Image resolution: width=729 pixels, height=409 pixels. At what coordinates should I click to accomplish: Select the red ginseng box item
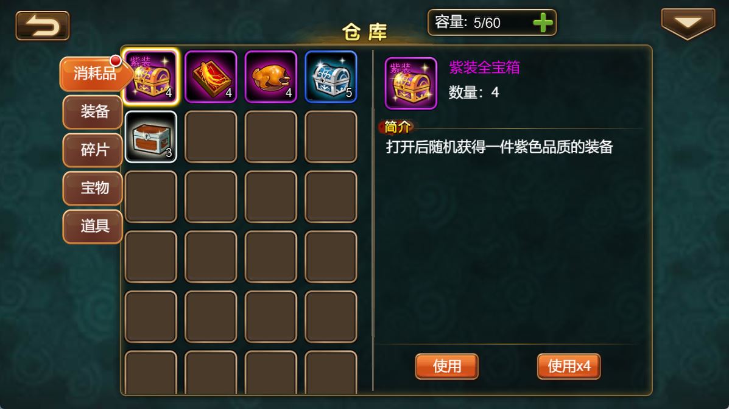[x=211, y=76]
